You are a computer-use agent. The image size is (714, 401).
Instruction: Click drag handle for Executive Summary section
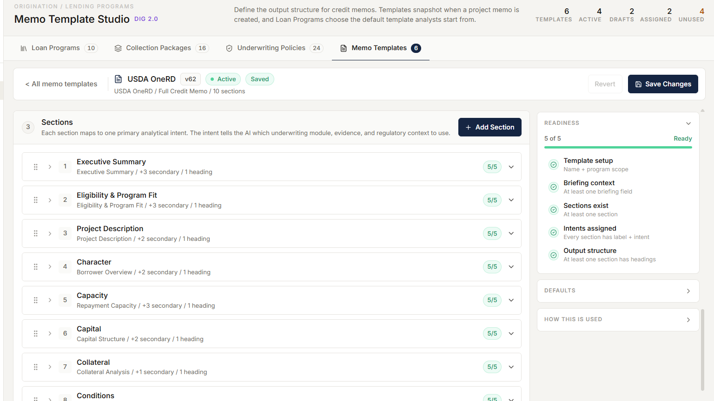click(x=35, y=167)
